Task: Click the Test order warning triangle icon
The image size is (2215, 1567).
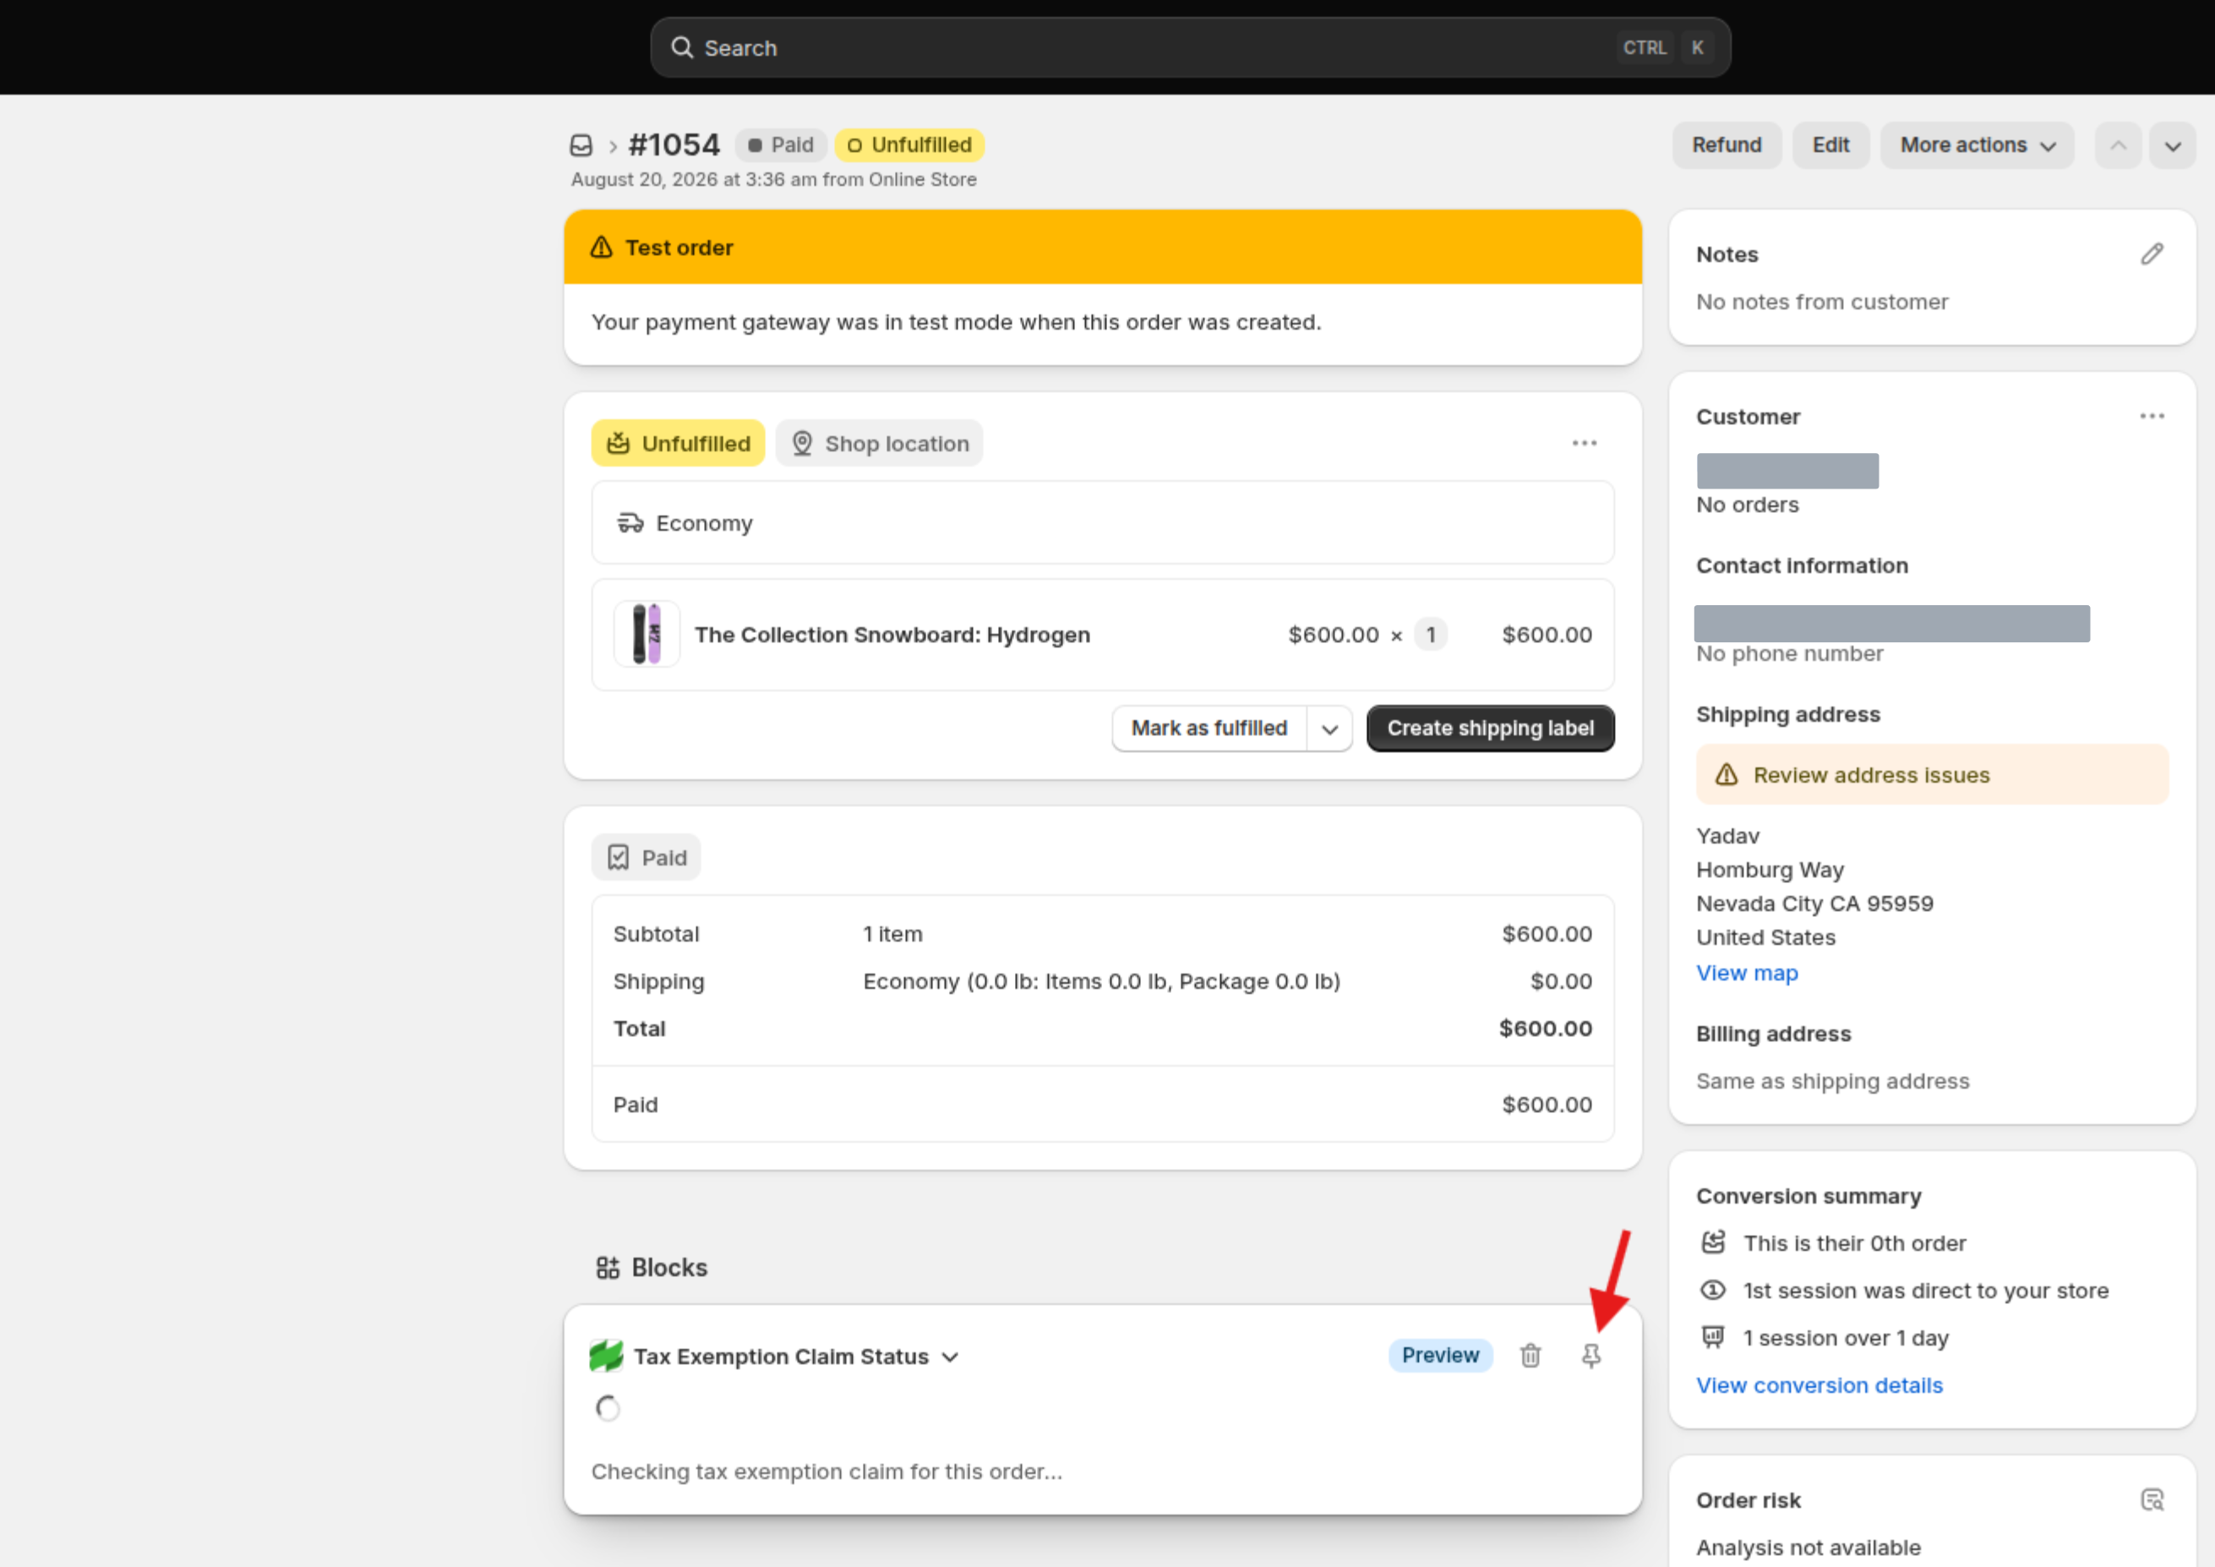Action: (601, 247)
